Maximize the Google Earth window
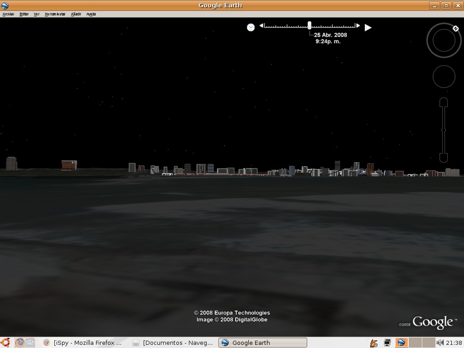 pyautogui.click(x=446, y=5)
